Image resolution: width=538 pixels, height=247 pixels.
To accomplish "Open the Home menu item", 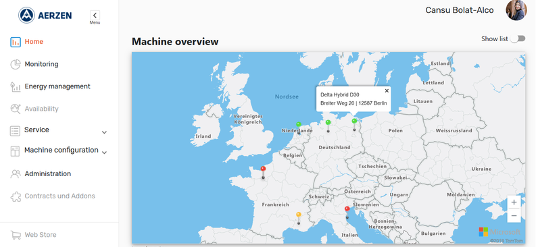I will pos(34,42).
